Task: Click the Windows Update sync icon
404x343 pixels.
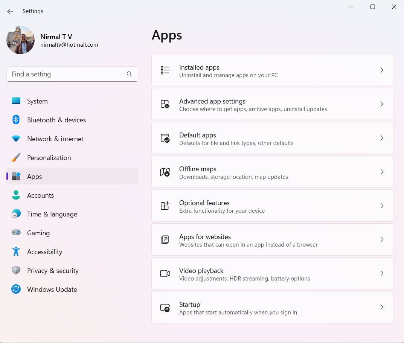Action: [16, 289]
